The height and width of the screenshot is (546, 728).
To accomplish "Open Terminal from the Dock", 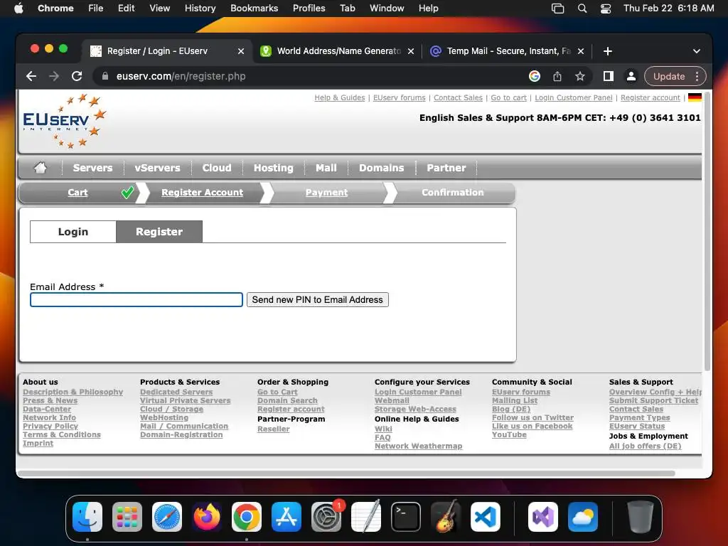I will (x=406, y=517).
